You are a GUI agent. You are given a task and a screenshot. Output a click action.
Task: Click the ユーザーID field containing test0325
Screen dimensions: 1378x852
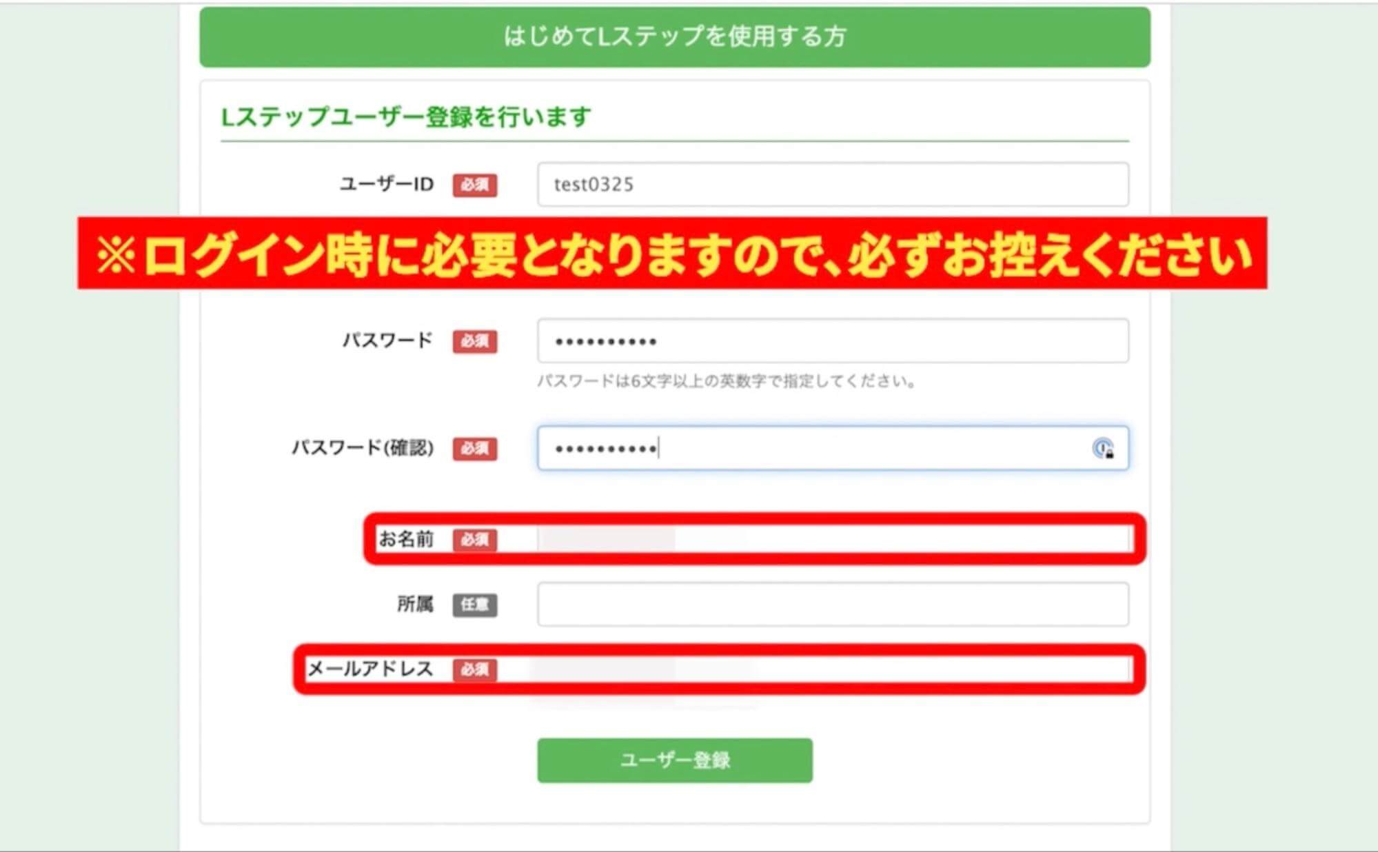point(833,184)
